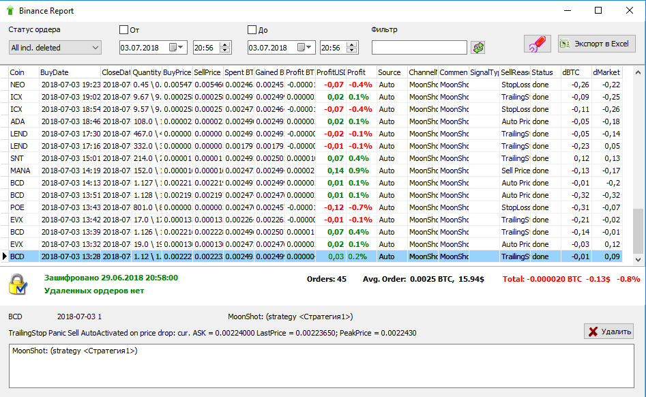Enable the От date checkbox
The width and height of the screenshot is (646, 397).
coord(123,29)
